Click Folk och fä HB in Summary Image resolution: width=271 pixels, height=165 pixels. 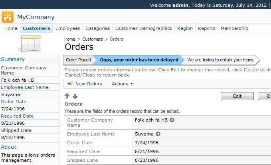pyautogui.click(x=18, y=80)
